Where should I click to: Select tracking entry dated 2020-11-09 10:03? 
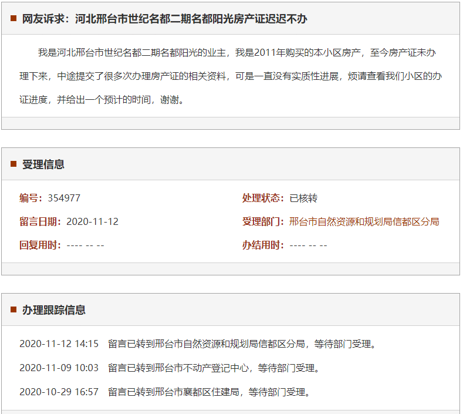pos(170,368)
